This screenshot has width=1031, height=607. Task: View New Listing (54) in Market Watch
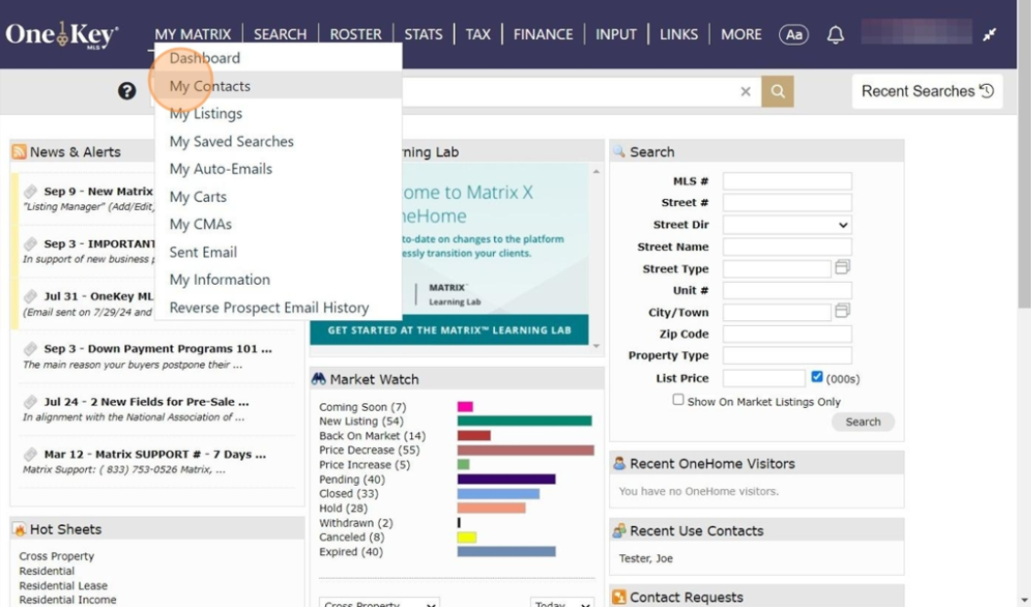point(361,421)
